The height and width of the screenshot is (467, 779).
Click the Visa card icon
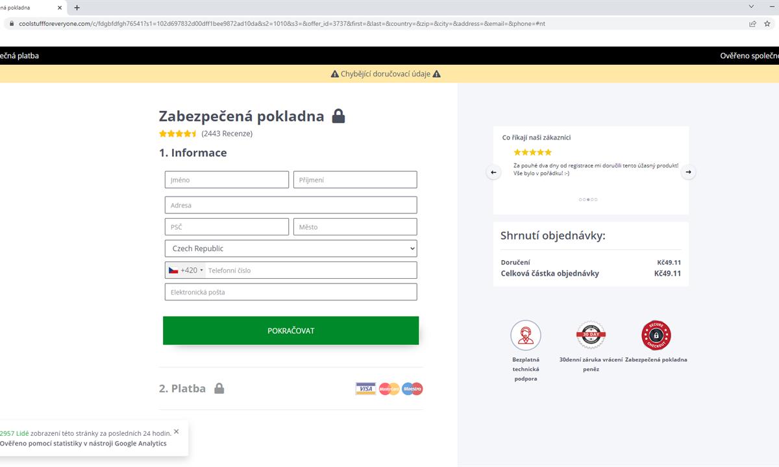tap(365, 389)
